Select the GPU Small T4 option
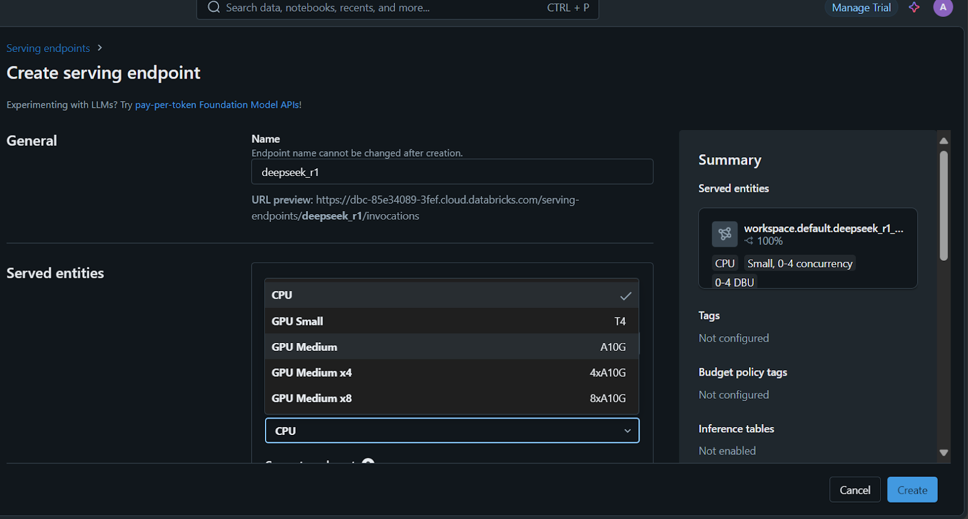Screen dimensions: 968x519 point(451,321)
